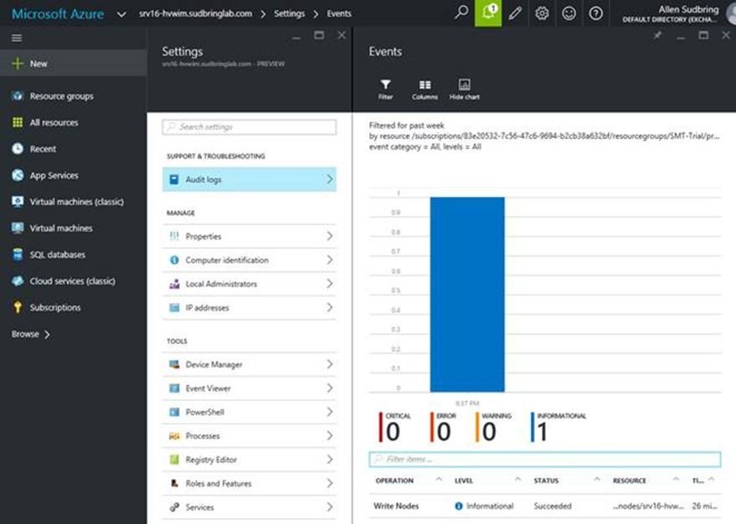Image resolution: width=736 pixels, height=524 pixels.
Task: Open the Microsoft Azure dropdown chevron
Action: coord(121,14)
